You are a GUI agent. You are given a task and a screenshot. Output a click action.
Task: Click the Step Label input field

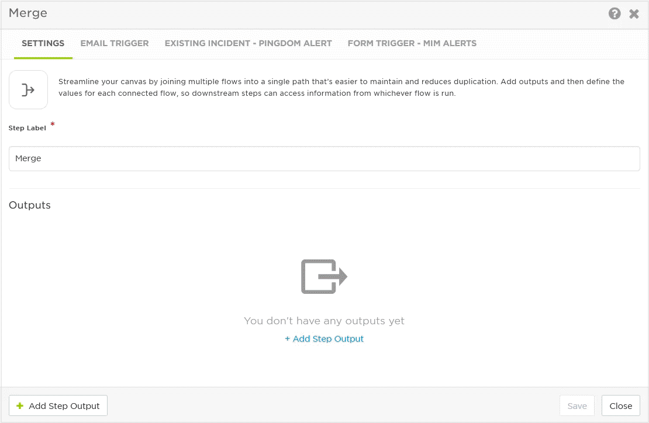coord(324,158)
